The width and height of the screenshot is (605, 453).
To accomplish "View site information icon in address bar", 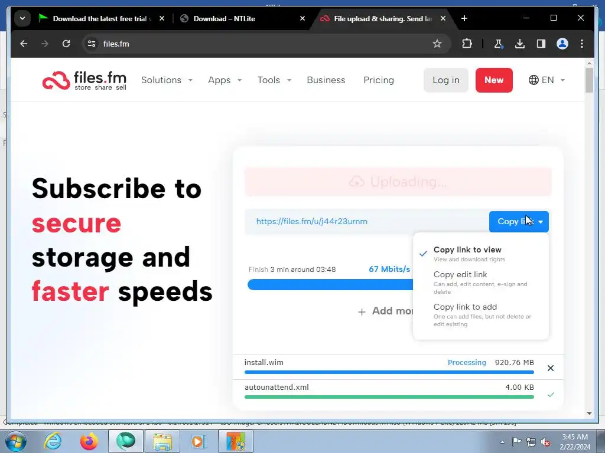I will coord(92,44).
